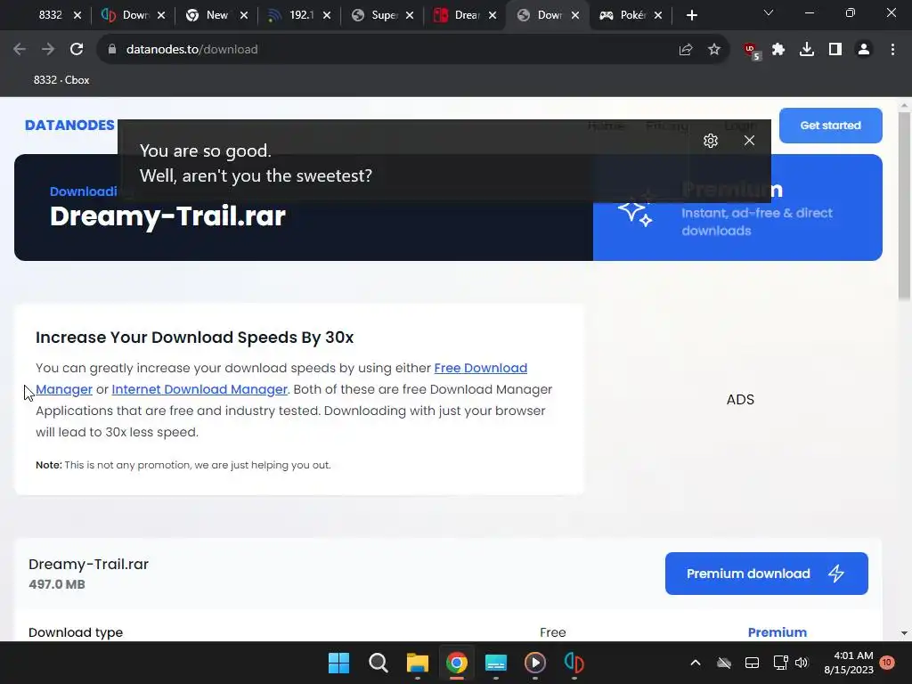Click the Premium instant downloads banner
The image size is (912, 684).
[737, 209]
